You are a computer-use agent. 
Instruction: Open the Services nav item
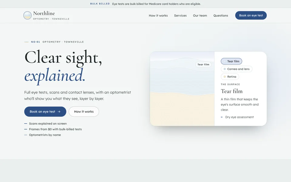click(x=180, y=15)
